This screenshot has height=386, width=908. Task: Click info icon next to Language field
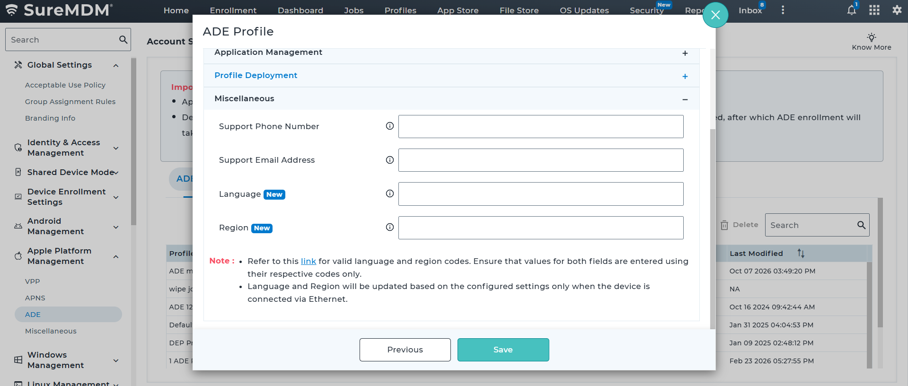click(390, 193)
